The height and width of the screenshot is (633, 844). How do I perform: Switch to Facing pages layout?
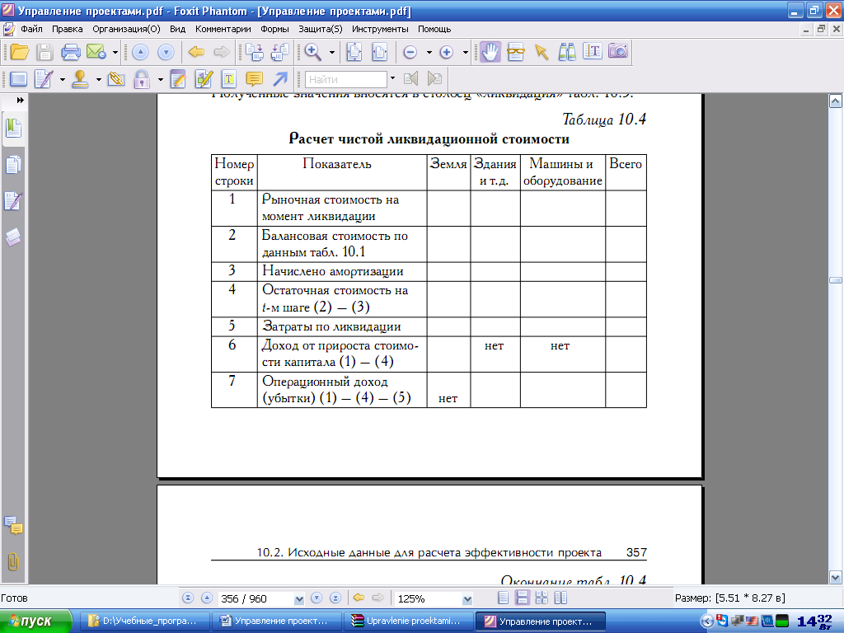click(x=560, y=598)
